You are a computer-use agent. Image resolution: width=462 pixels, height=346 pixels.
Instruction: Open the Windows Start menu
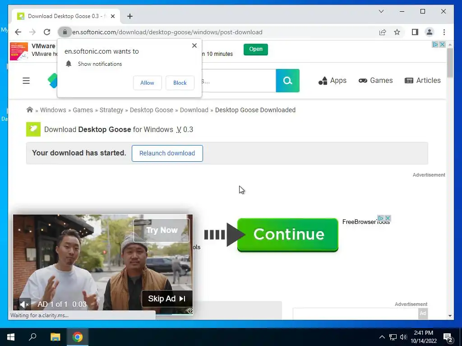coord(11,337)
